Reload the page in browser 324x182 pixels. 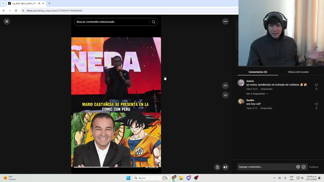click(x=16, y=11)
